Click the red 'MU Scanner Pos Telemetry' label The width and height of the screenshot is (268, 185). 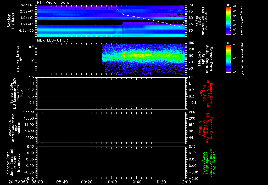pyautogui.click(x=206, y=128)
